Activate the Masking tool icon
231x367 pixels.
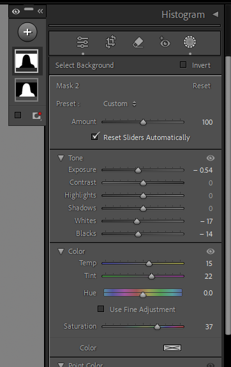[190, 42]
